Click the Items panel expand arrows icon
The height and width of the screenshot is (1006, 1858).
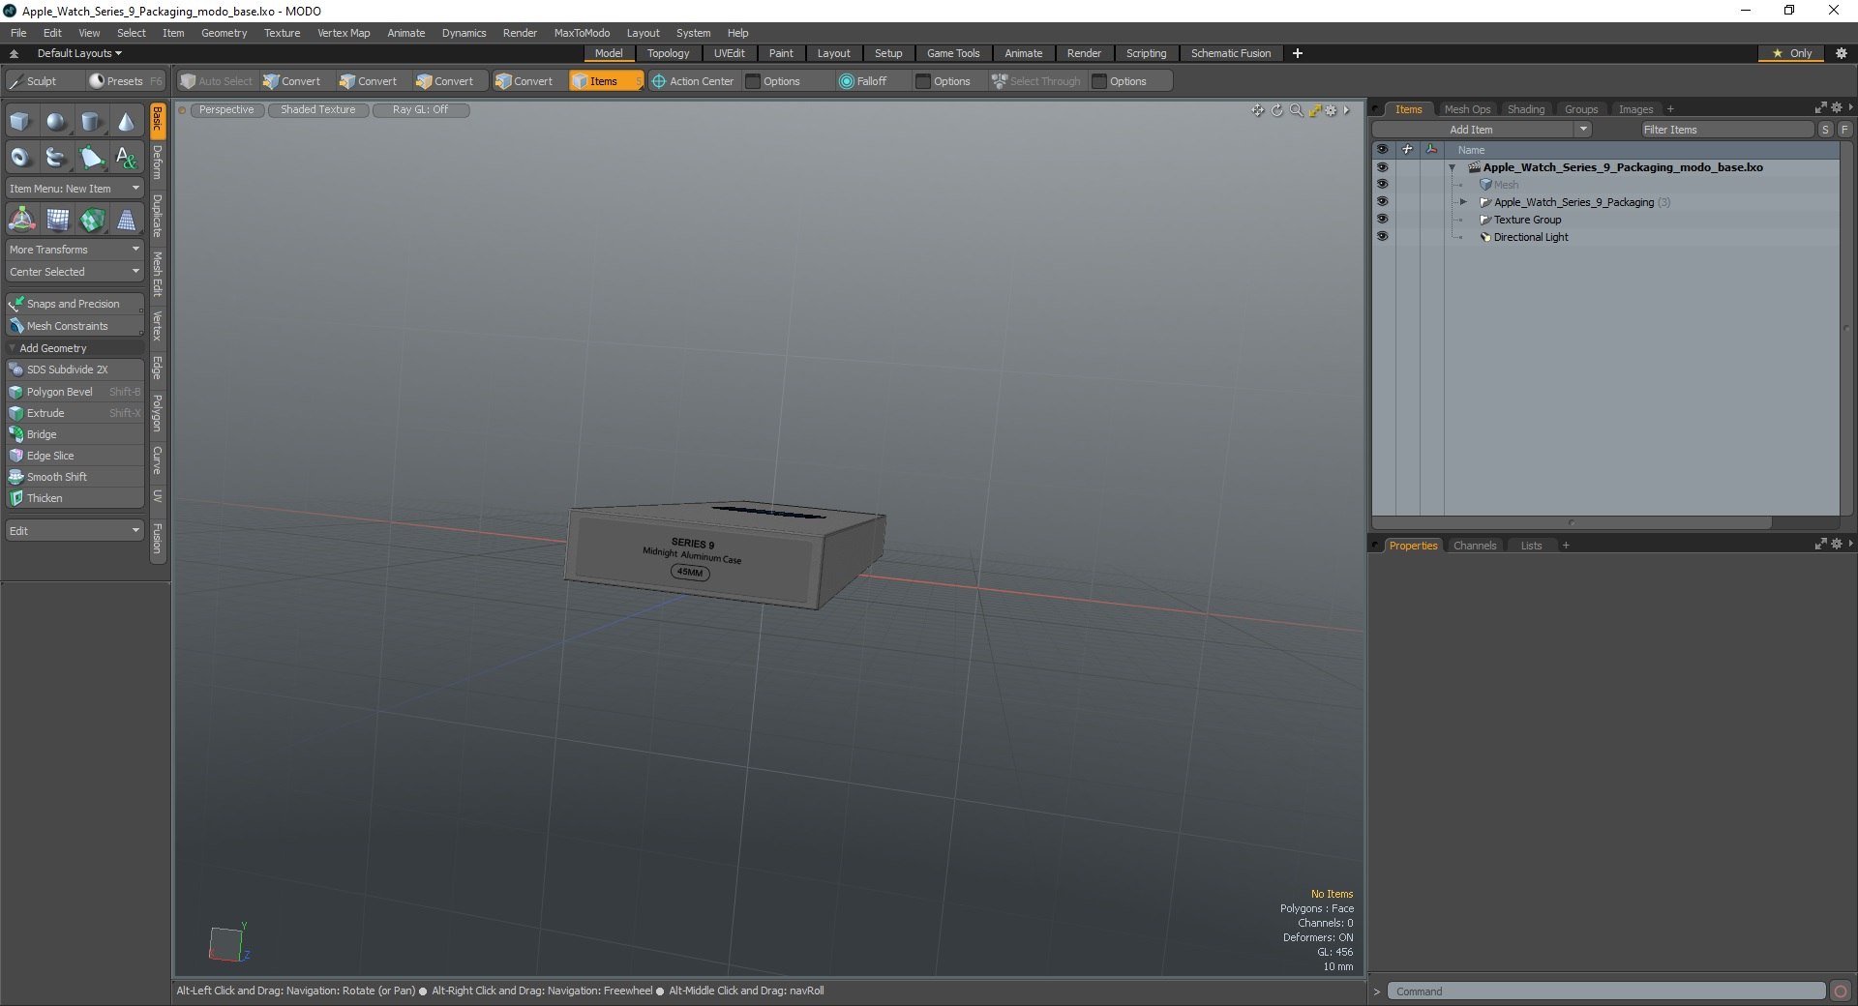(1820, 108)
